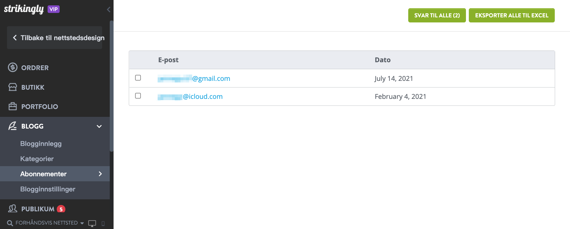Collapse sidebar with top chevron arrow
The image size is (570, 229).
click(x=108, y=9)
